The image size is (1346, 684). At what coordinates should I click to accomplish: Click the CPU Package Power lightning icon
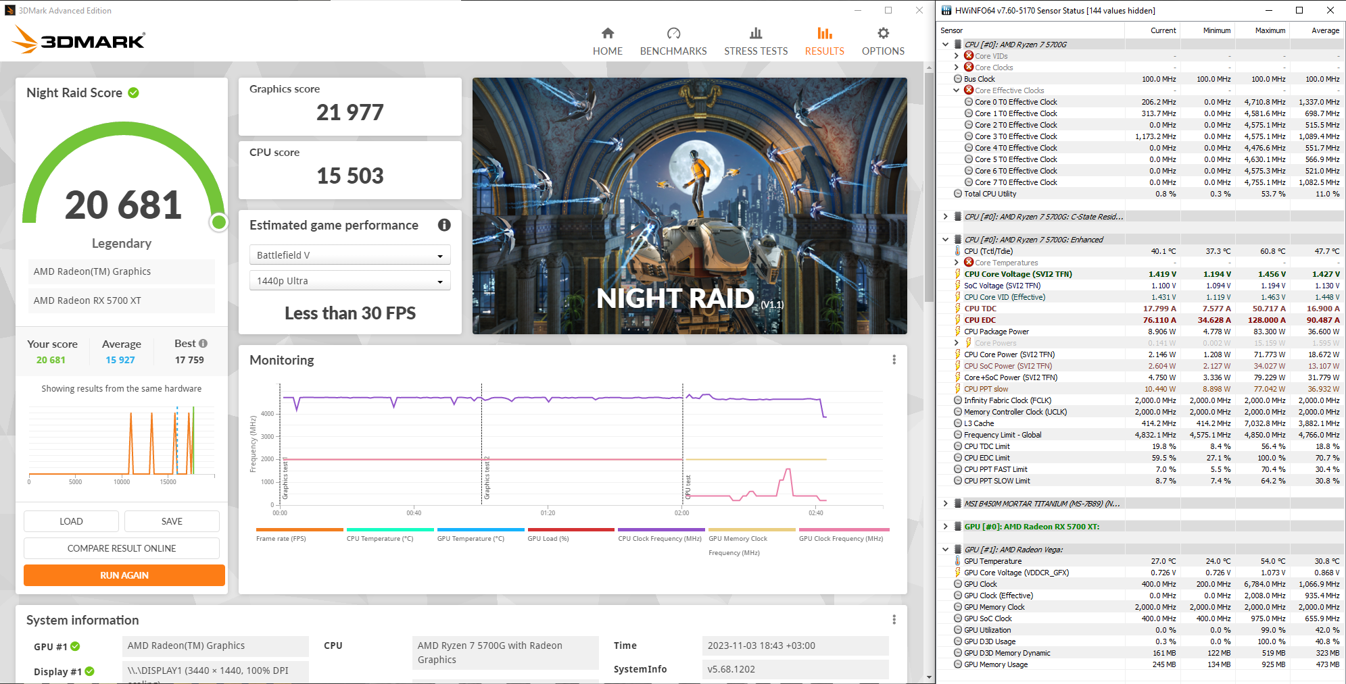958,332
